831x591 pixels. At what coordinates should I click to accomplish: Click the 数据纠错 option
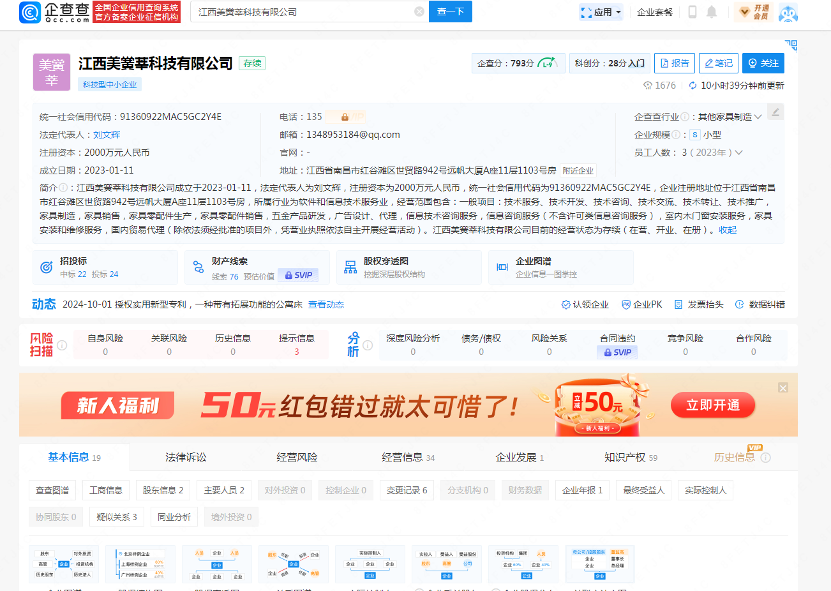click(x=760, y=305)
